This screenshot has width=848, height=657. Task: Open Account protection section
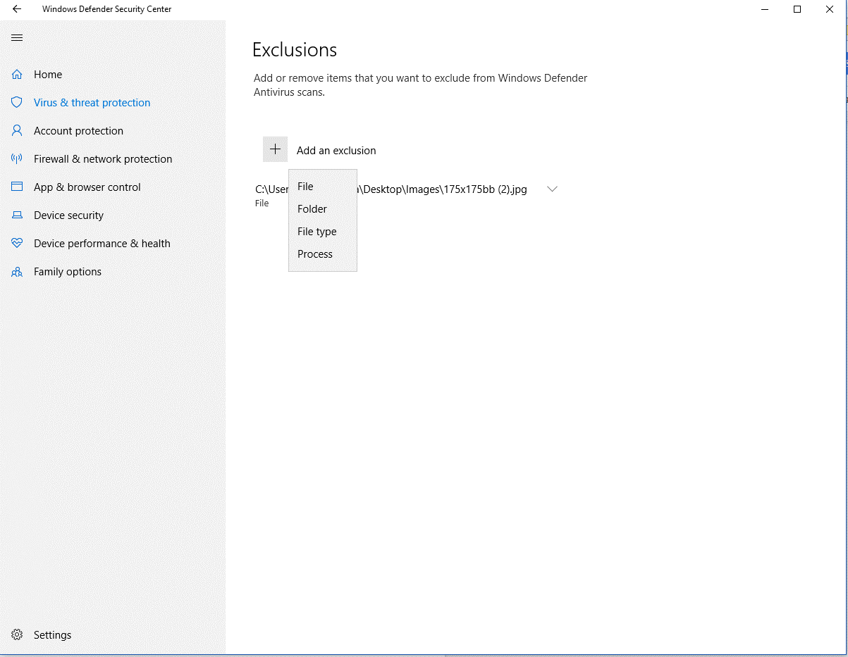[78, 130]
